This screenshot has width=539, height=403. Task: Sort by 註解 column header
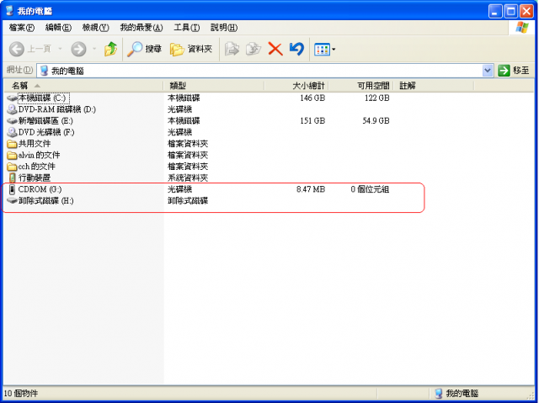click(434, 86)
